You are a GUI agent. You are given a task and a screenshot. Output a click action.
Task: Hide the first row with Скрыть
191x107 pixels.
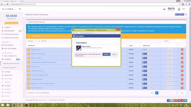(169, 50)
